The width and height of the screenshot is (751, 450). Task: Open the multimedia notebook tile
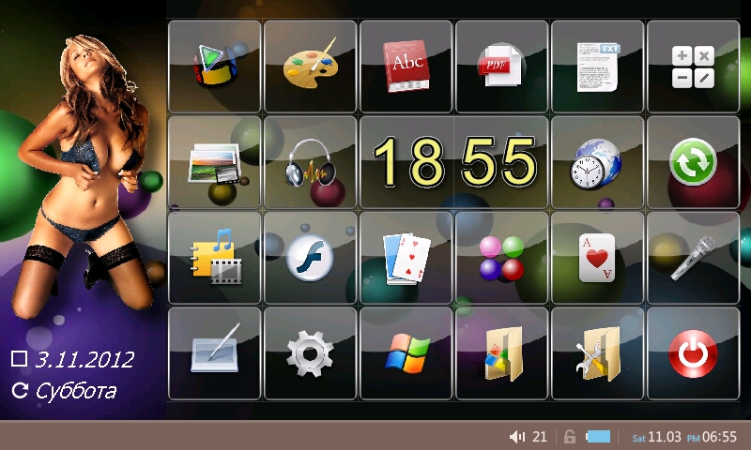tap(214, 258)
